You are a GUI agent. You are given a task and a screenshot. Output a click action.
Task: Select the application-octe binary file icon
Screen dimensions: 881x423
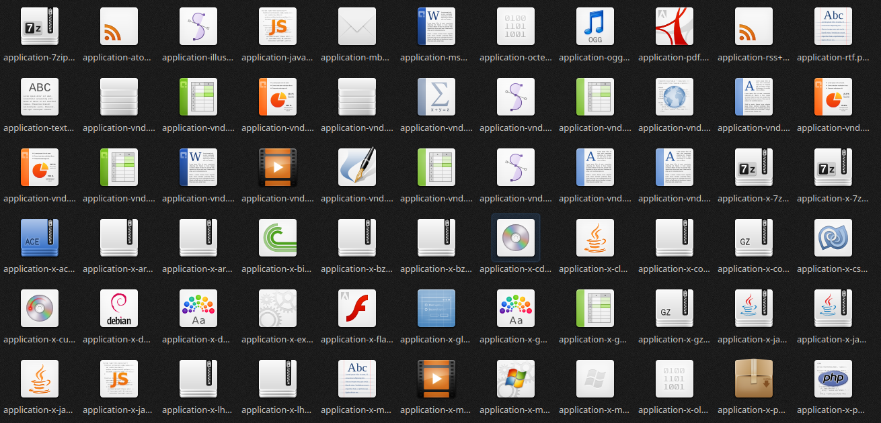point(516,26)
